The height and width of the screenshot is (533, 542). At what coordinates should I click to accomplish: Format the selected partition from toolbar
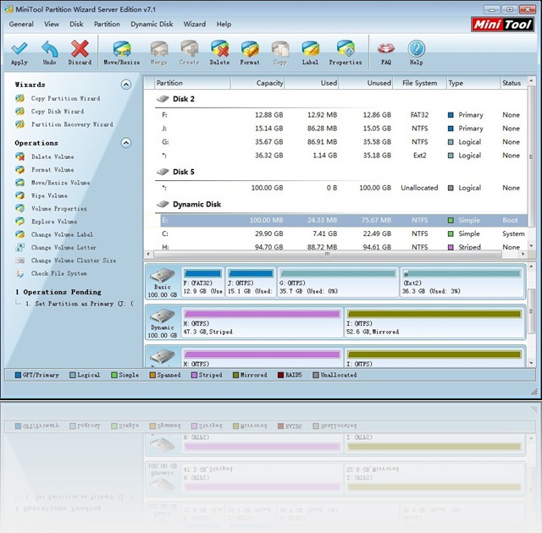click(x=250, y=52)
